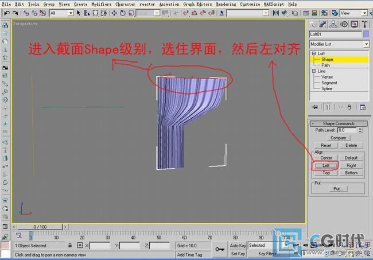Image resolution: width=373 pixels, height=260 pixels.
Task: Activate the Select and Move tool
Action: tap(114, 13)
